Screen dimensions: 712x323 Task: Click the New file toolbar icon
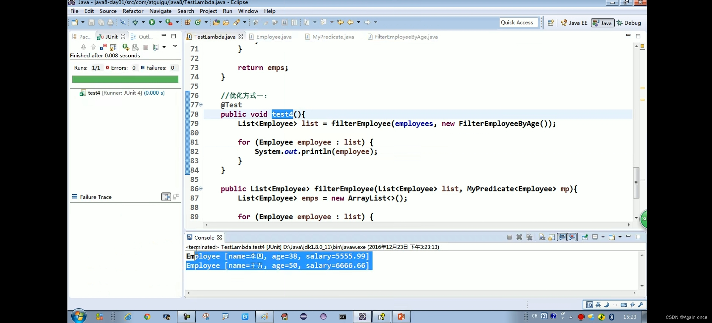(74, 22)
